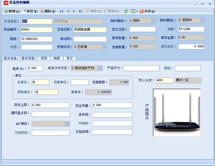This screenshot has height=166, width=215.
Task: Click the 保存(S) save button
Action: [93, 11]
